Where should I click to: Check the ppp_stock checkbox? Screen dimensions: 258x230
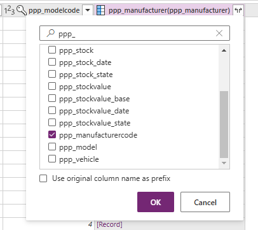[x=52, y=50]
